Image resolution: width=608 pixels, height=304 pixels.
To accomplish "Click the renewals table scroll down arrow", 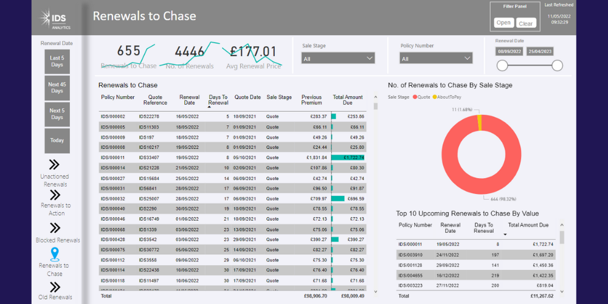I will [x=375, y=292].
